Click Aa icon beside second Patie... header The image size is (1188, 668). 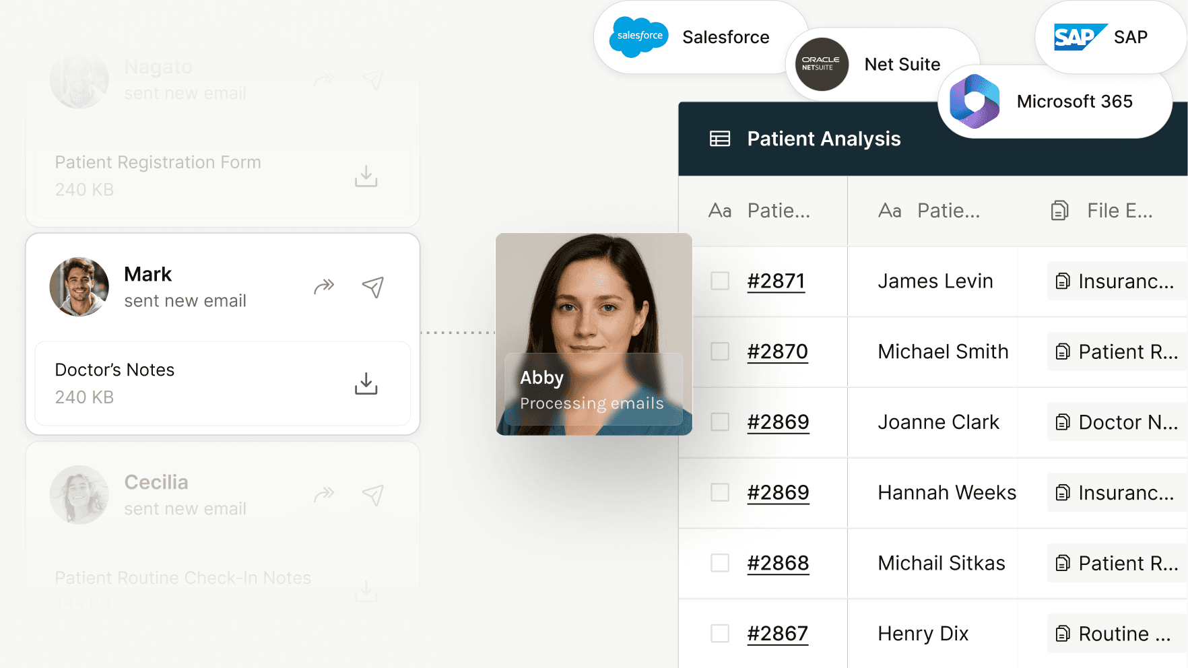click(890, 211)
